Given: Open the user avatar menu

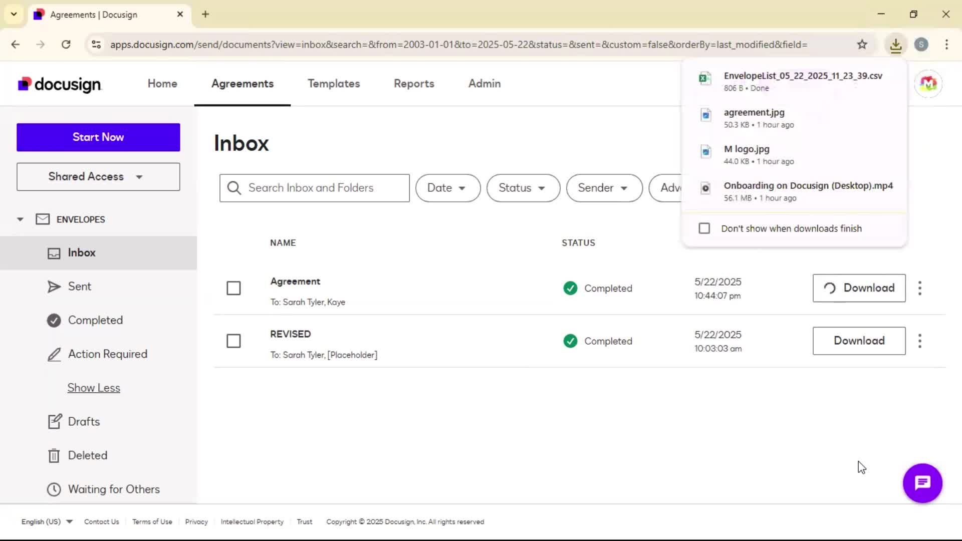Looking at the screenshot, I should click(x=928, y=84).
